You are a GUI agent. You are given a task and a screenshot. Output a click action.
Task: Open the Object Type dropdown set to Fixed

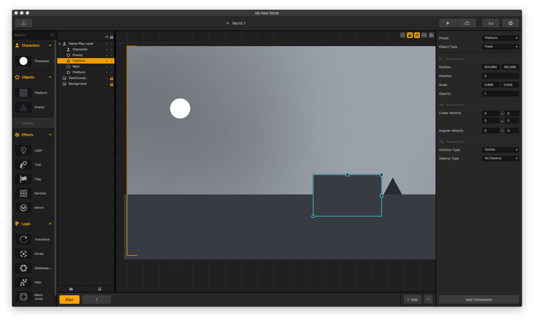click(x=500, y=47)
